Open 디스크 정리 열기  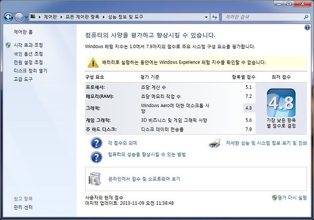tap(30, 71)
